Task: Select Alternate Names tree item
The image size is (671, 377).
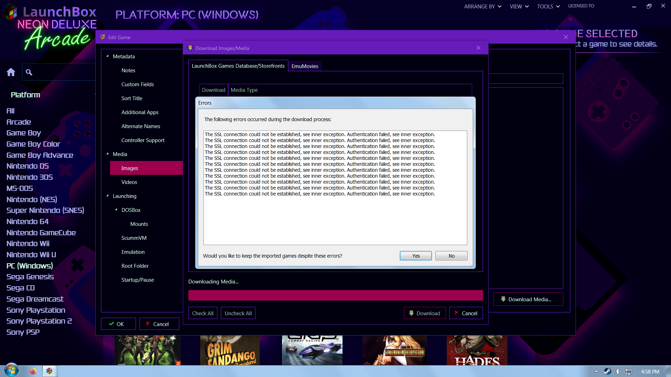Action: tap(141, 126)
